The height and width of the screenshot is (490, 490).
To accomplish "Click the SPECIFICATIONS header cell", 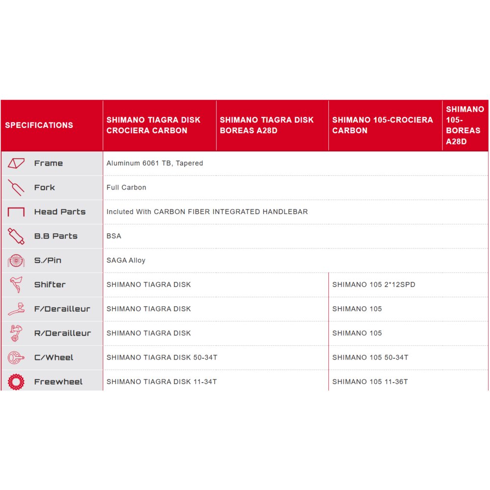I will (x=39, y=125).
